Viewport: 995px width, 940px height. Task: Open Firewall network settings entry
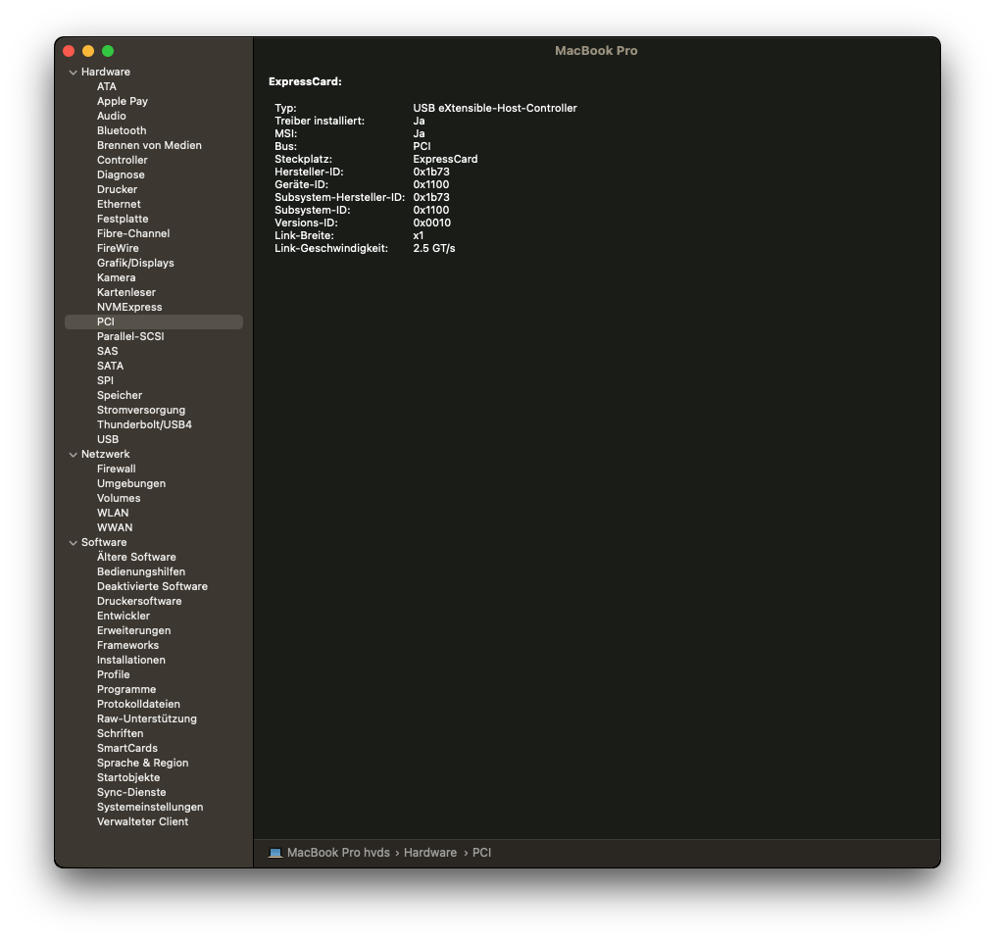pyautogui.click(x=116, y=470)
